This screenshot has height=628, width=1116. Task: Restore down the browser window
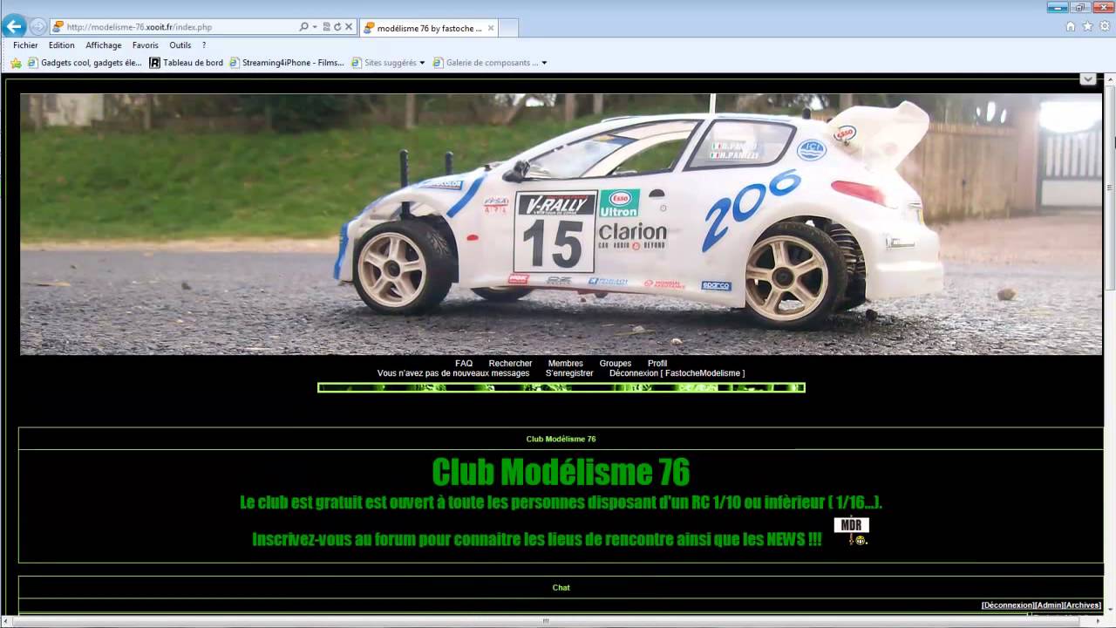coord(1080,7)
